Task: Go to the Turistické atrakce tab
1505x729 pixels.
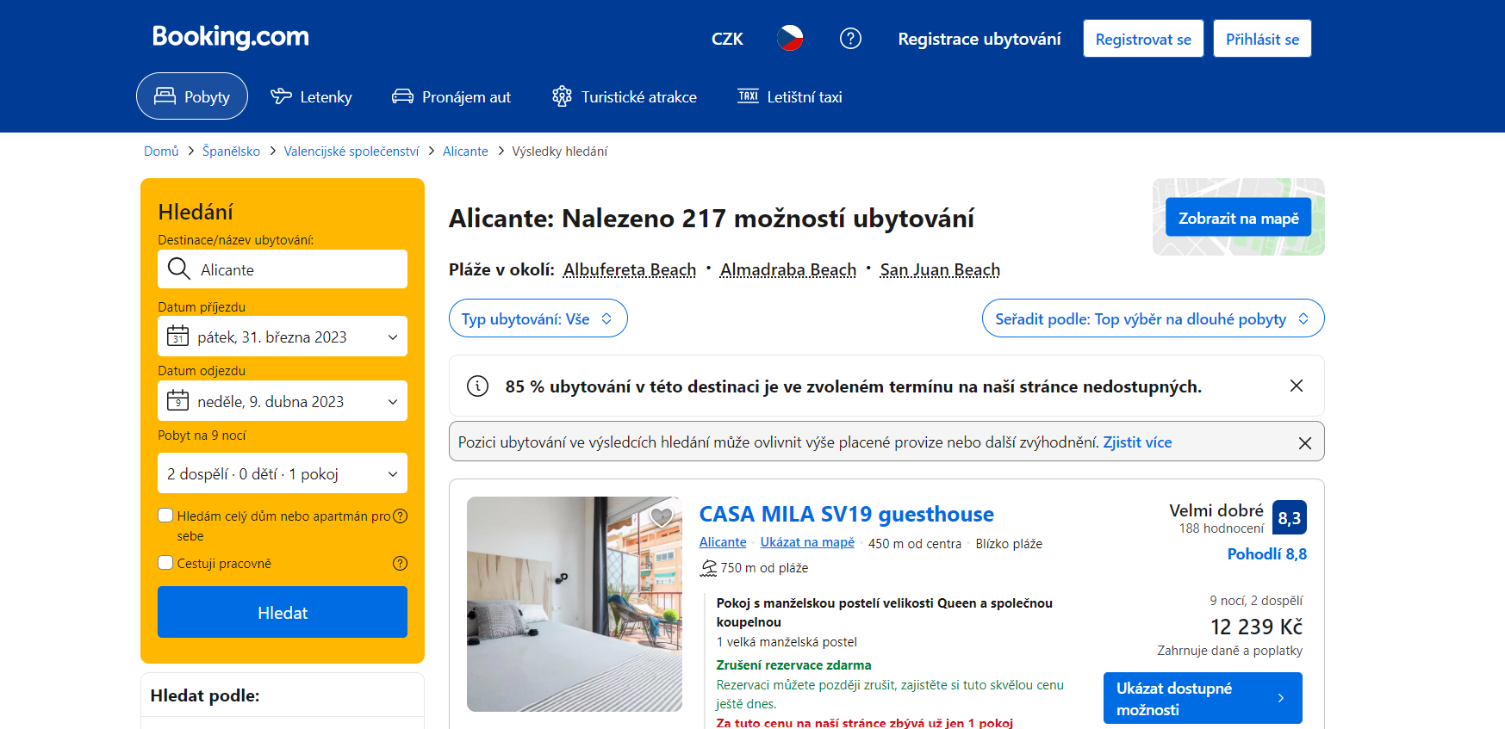Action: (625, 96)
